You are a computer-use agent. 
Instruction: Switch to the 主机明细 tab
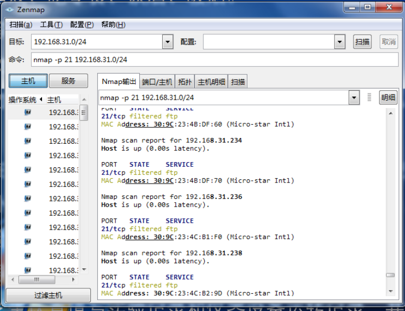click(211, 82)
